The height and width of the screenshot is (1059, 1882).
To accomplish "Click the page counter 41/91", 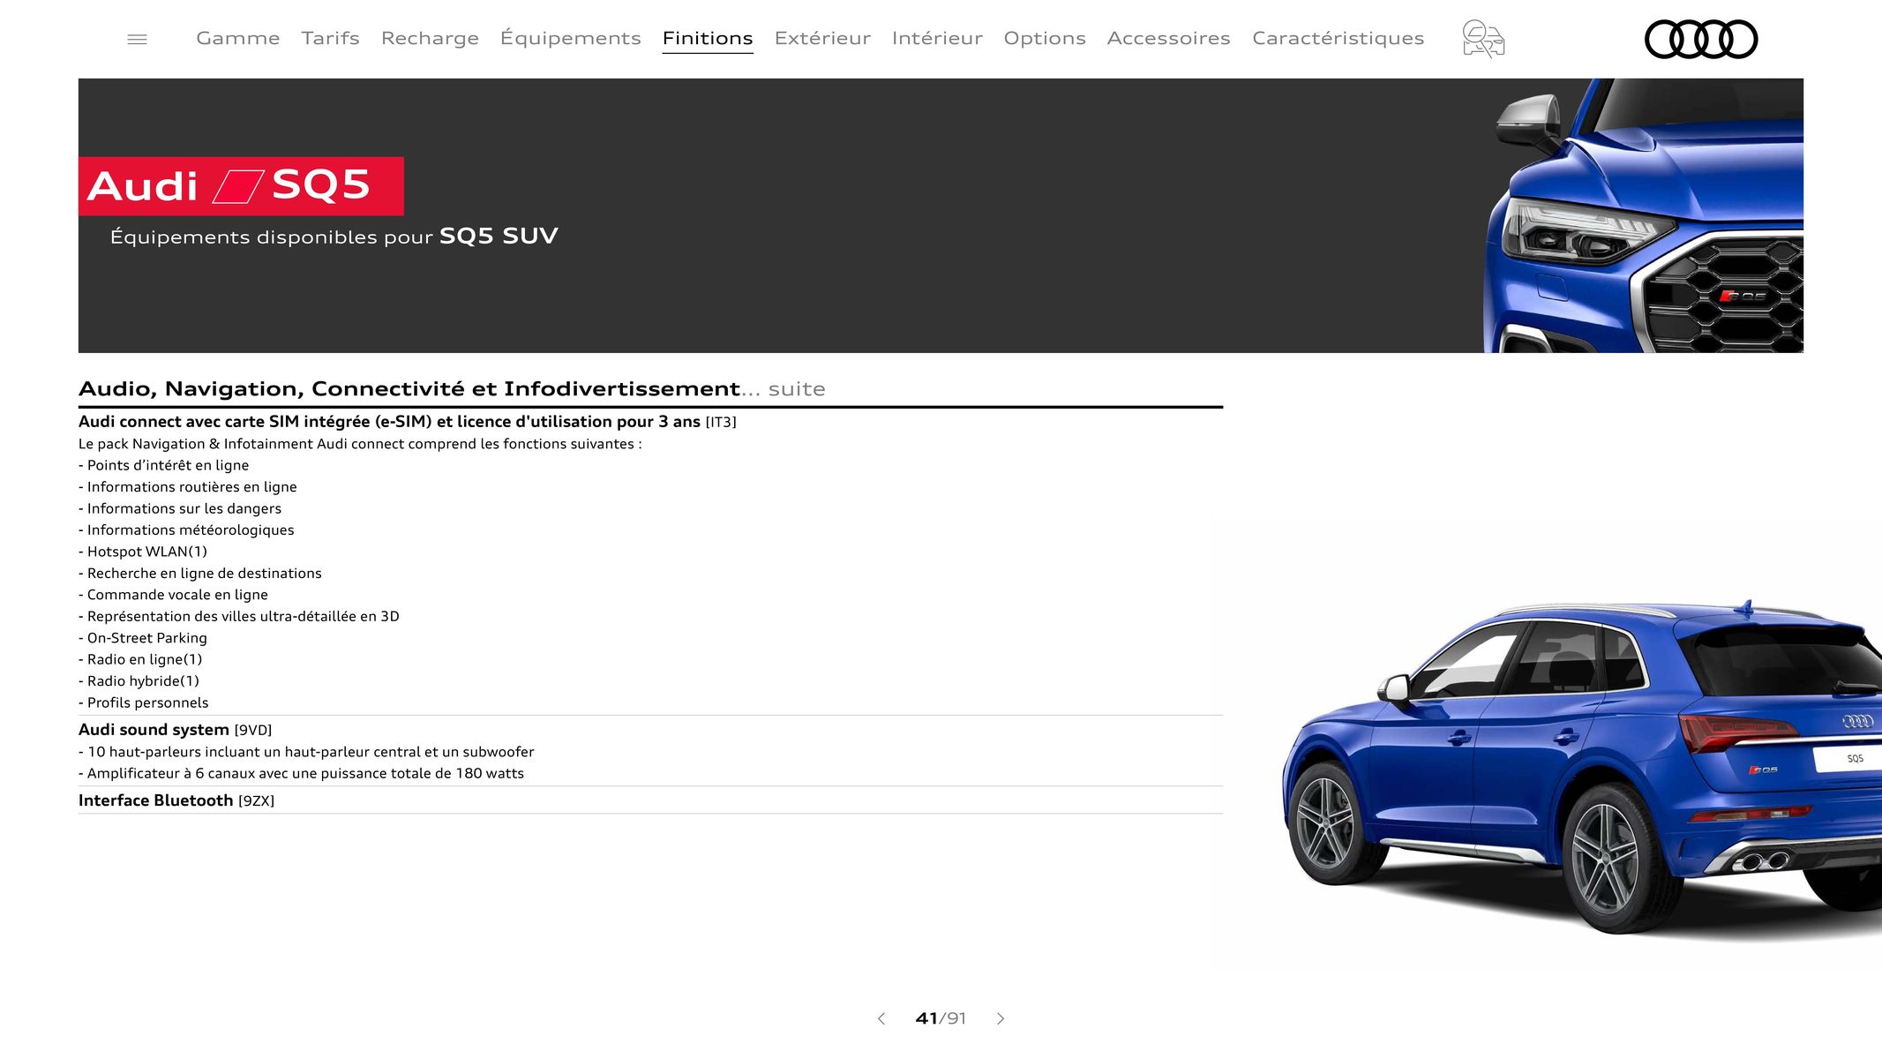I will [941, 1018].
